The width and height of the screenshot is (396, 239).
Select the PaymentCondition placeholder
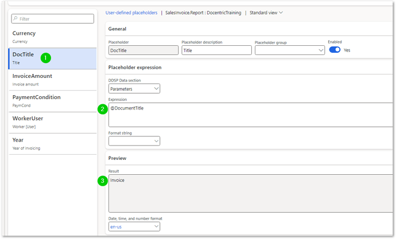49,100
